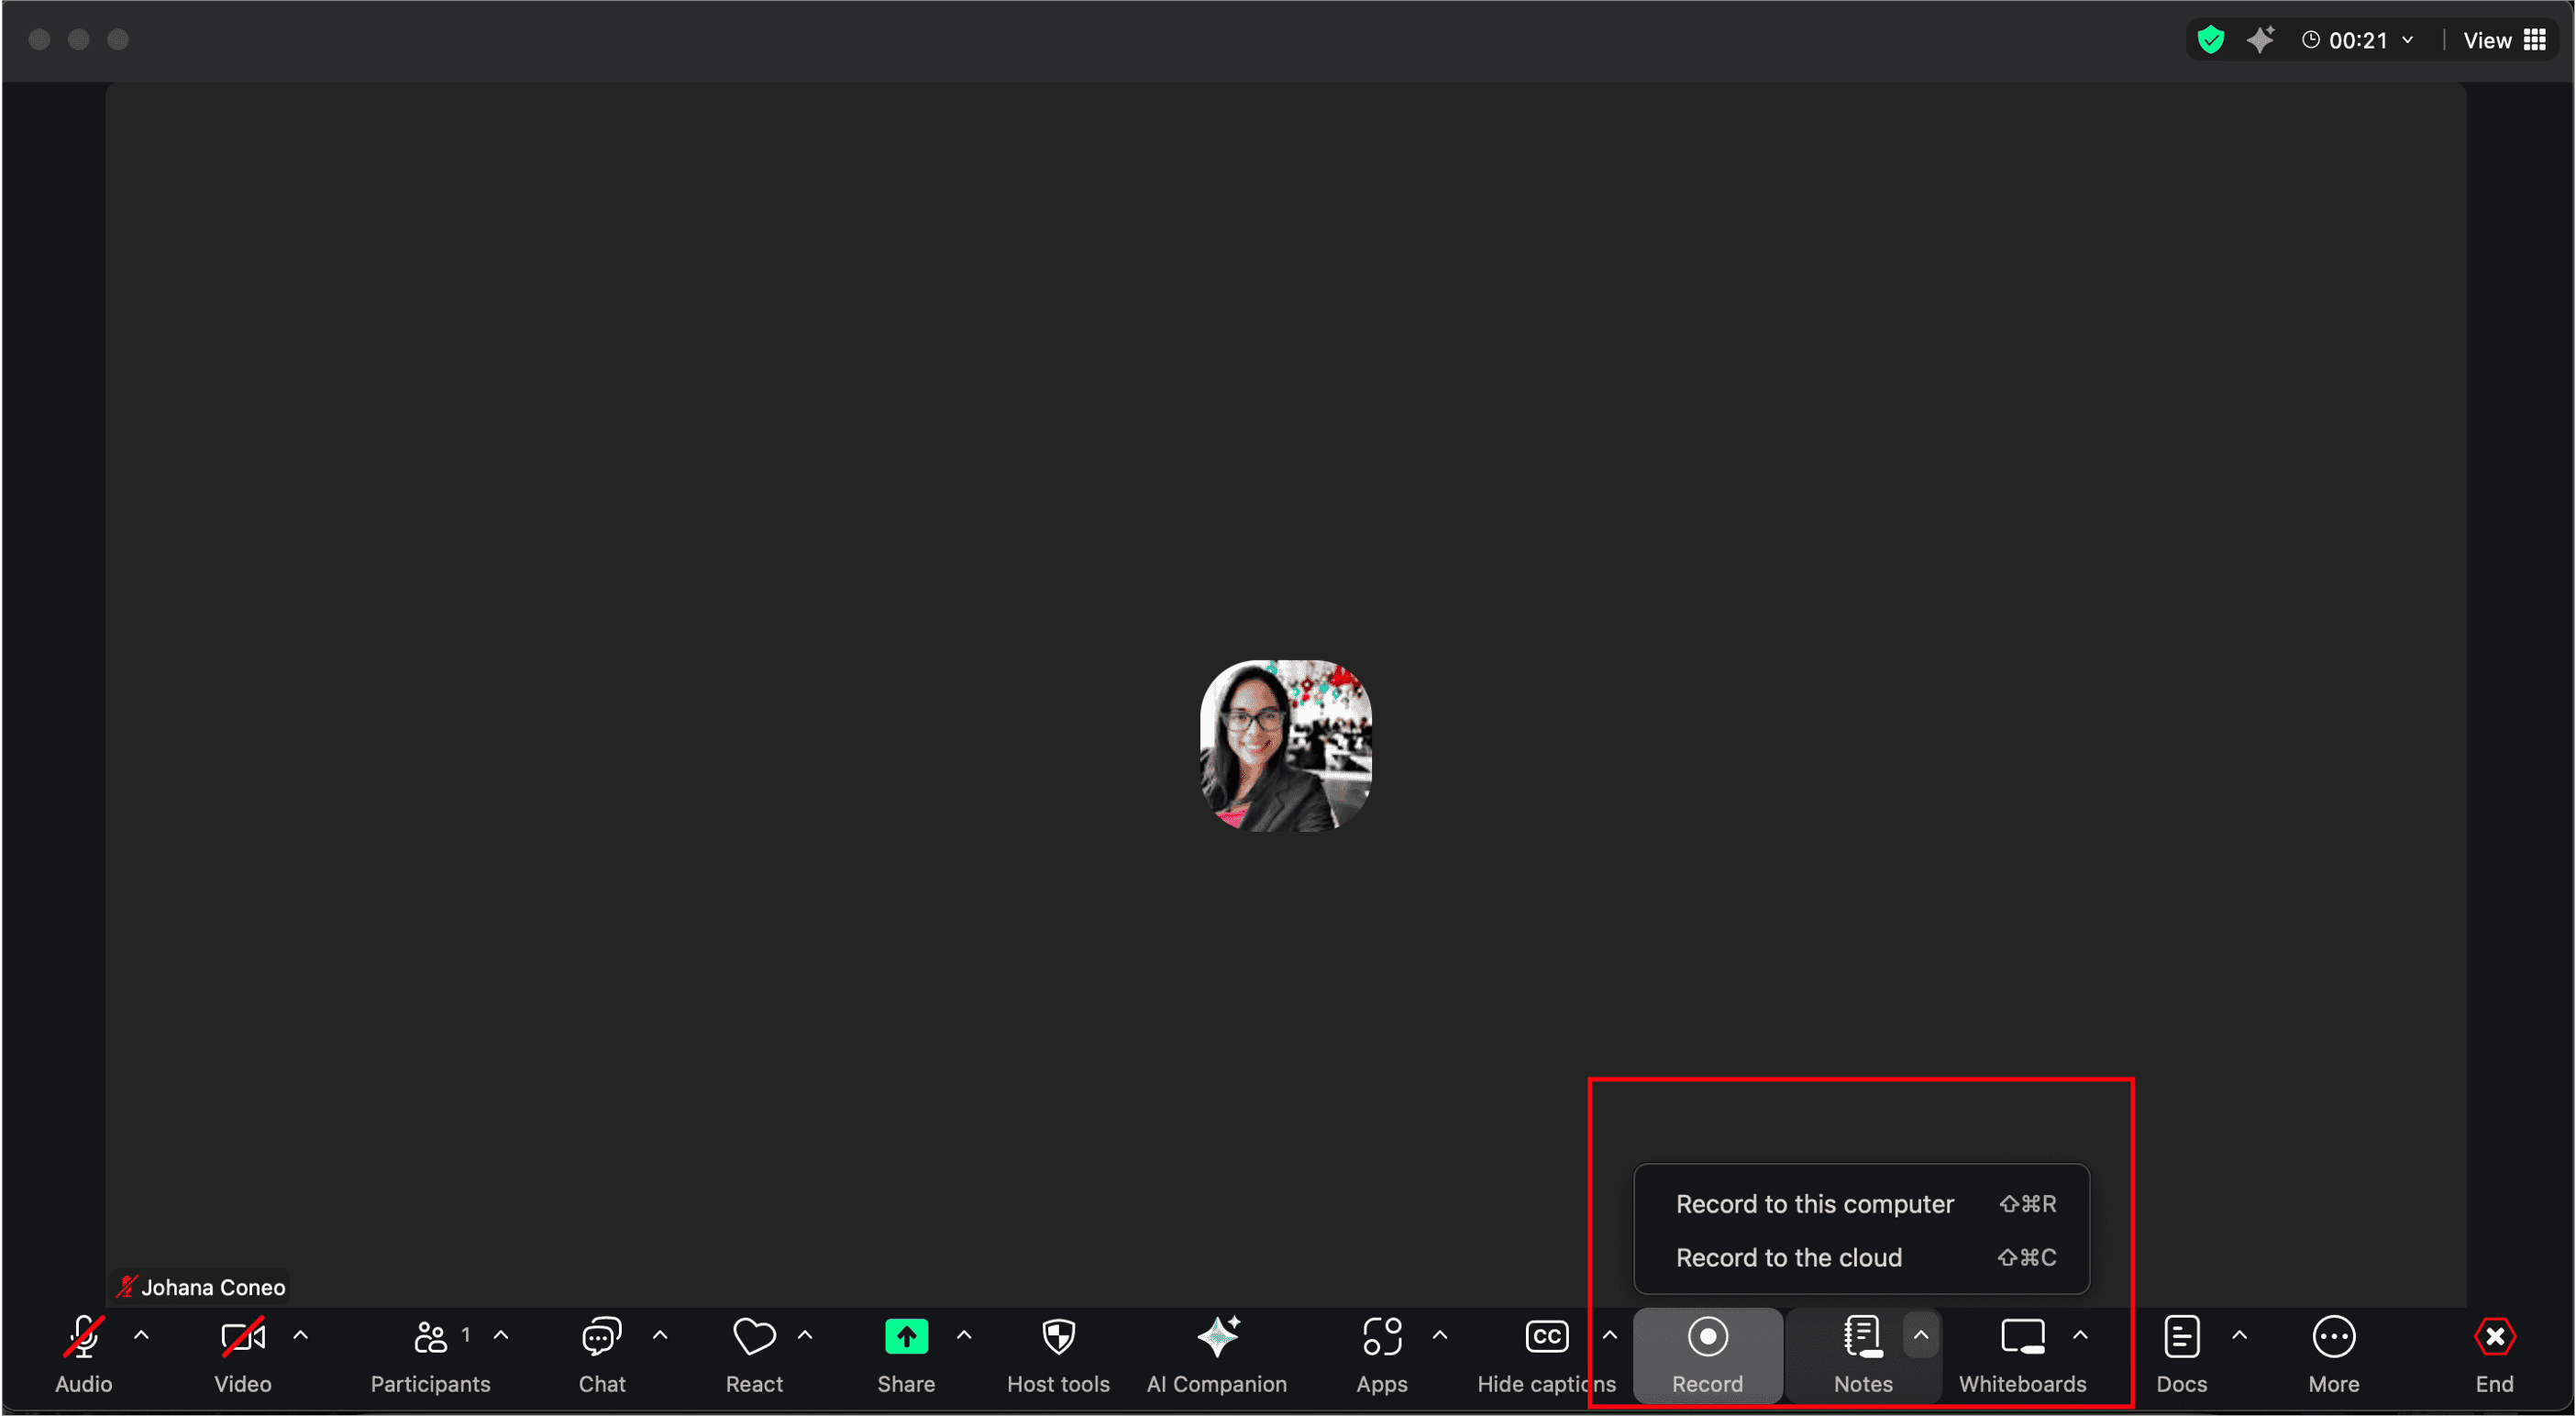This screenshot has width=2576, height=1416.
Task: Change layout using the View button
Action: pyautogui.click(x=2489, y=40)
